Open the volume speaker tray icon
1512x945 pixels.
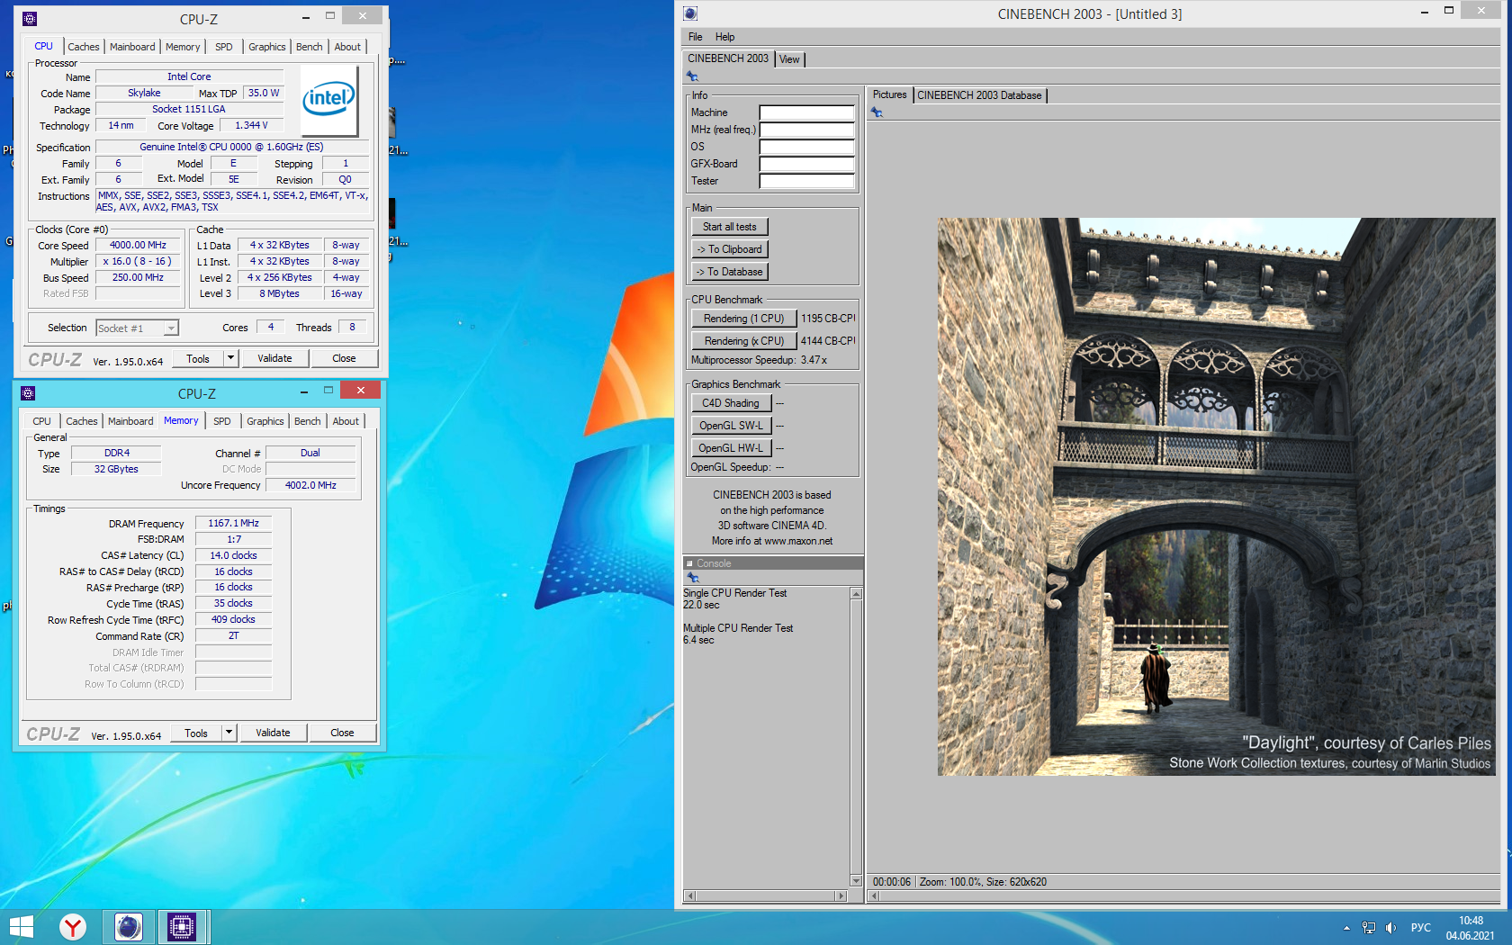click(x=1391, y=928)
